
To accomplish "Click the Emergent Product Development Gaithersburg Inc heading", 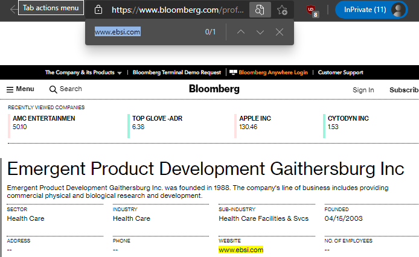I will coord(205,169).
